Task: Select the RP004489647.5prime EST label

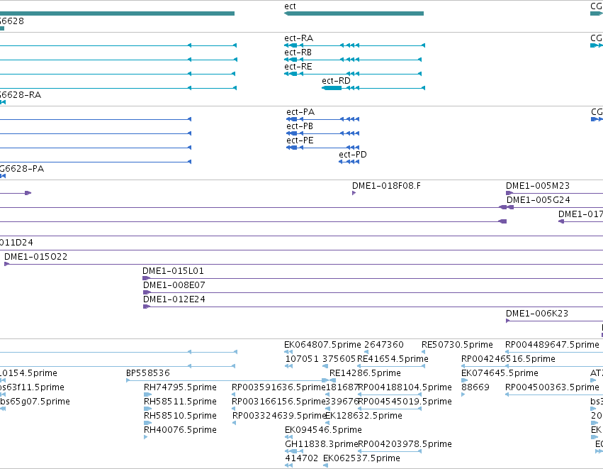Action: (x=552, y=345)
